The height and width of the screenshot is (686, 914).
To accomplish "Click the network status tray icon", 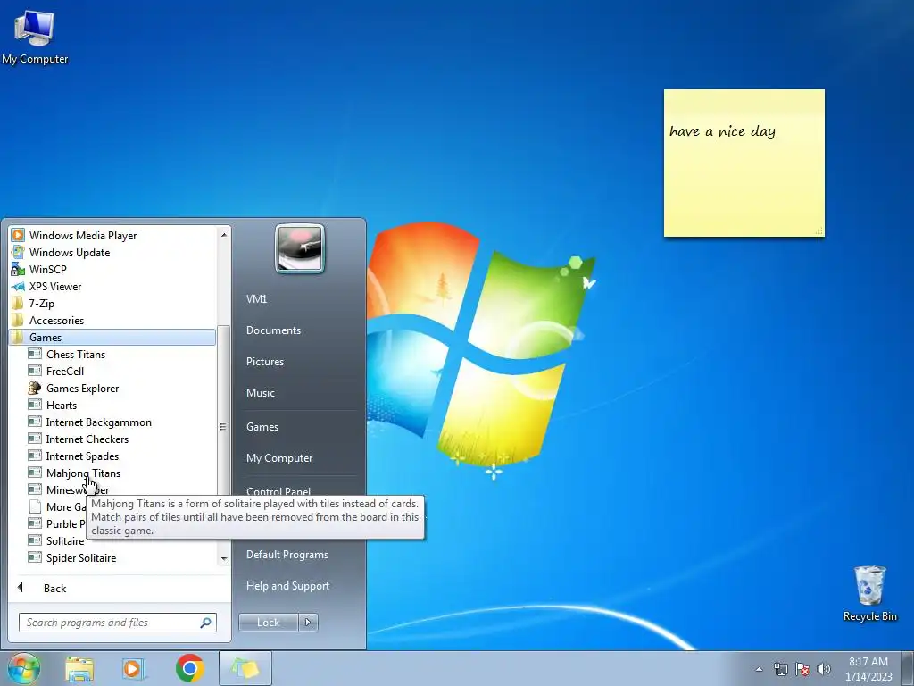I will [780, 669].
